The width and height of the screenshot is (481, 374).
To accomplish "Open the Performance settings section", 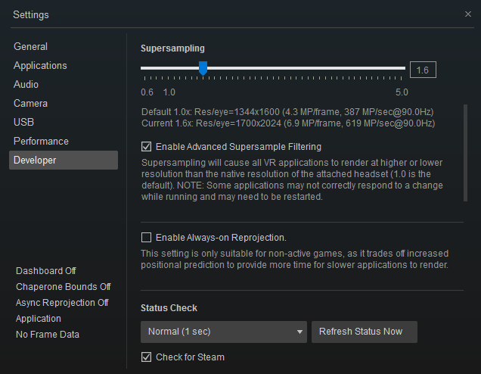I will click(41, 142).
